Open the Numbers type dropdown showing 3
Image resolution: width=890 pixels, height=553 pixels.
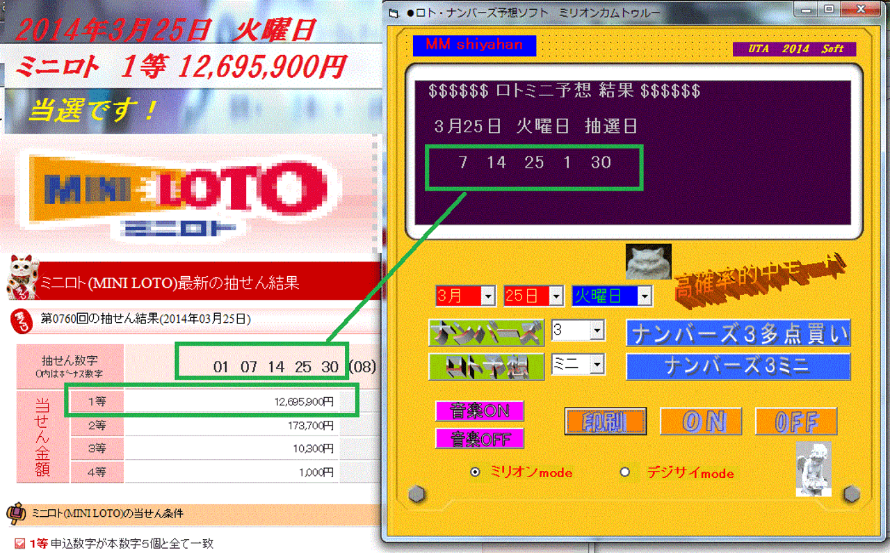[x=597, y=330]
